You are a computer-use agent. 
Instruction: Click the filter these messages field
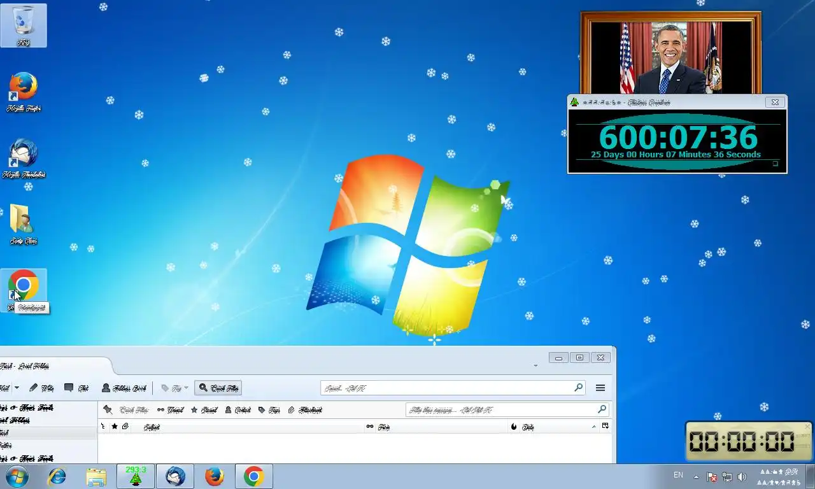tap(507, 410)
